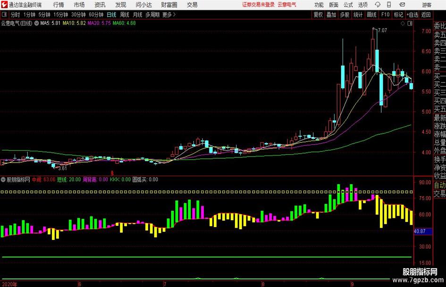Click the KKK: 0.00 indicator value
The image size is (446, 287).
120,180
